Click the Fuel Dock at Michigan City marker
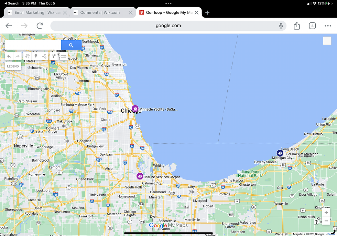This screenshot has width=337, height=236. pos(280,153)
